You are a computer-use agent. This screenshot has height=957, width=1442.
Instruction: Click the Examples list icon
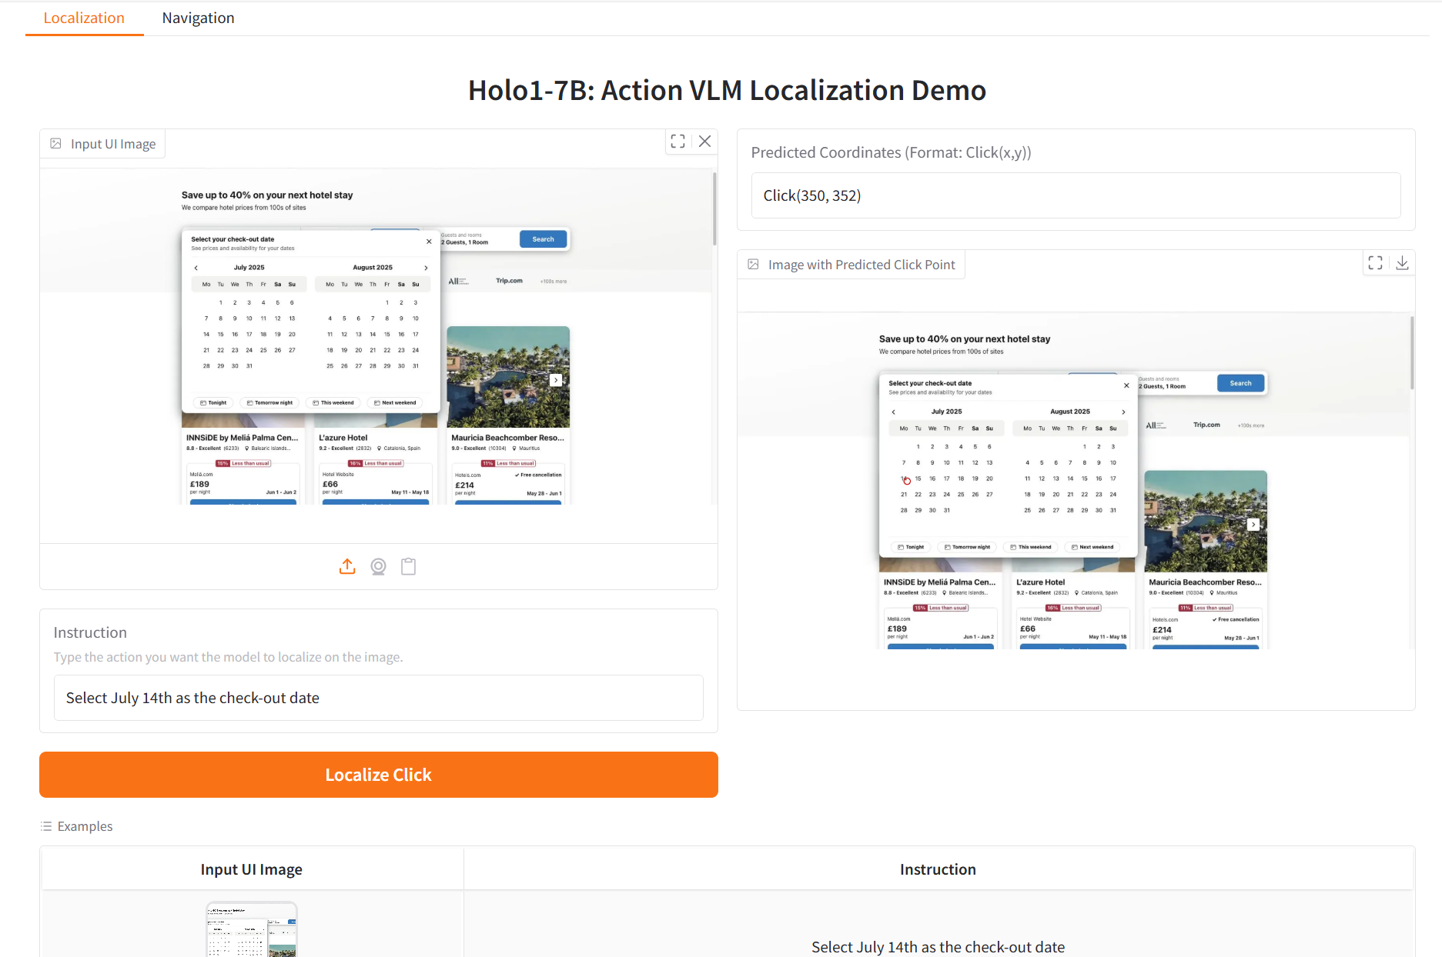[x=46, y=826]
